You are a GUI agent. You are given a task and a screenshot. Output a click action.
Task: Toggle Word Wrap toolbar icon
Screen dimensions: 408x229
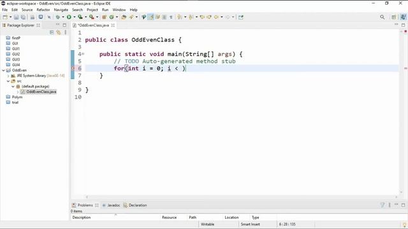click(x=157, y=17)
